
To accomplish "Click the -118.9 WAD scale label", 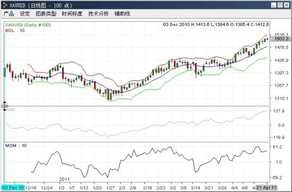I will tap(278, 137).
